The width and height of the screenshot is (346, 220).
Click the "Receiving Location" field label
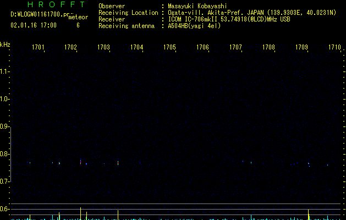128,13
